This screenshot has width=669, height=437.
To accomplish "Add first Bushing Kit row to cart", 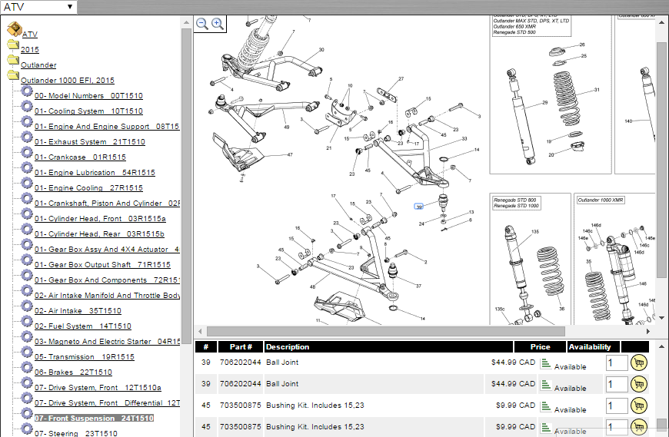I will tap(639, 406).
